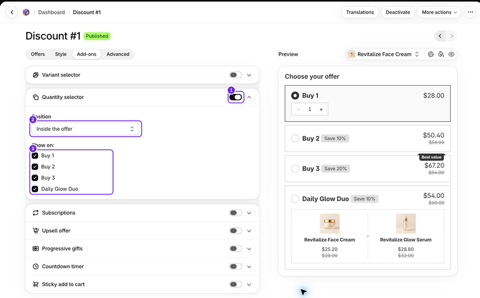480x298 pixels.
Task: Expand the Subscriptions section
Action: tap(249, 213)
